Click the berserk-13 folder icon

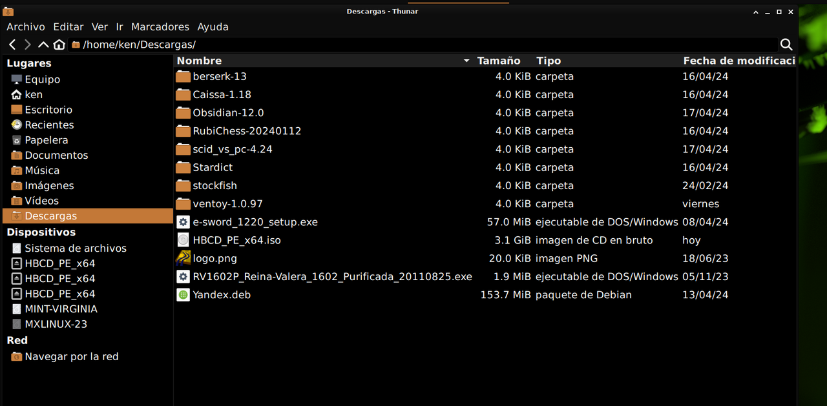(183, 76)
